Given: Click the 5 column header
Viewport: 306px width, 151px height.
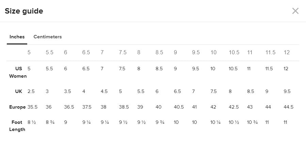Looking at the screenshot, I should pyautogui.click(x=29, y=53).
